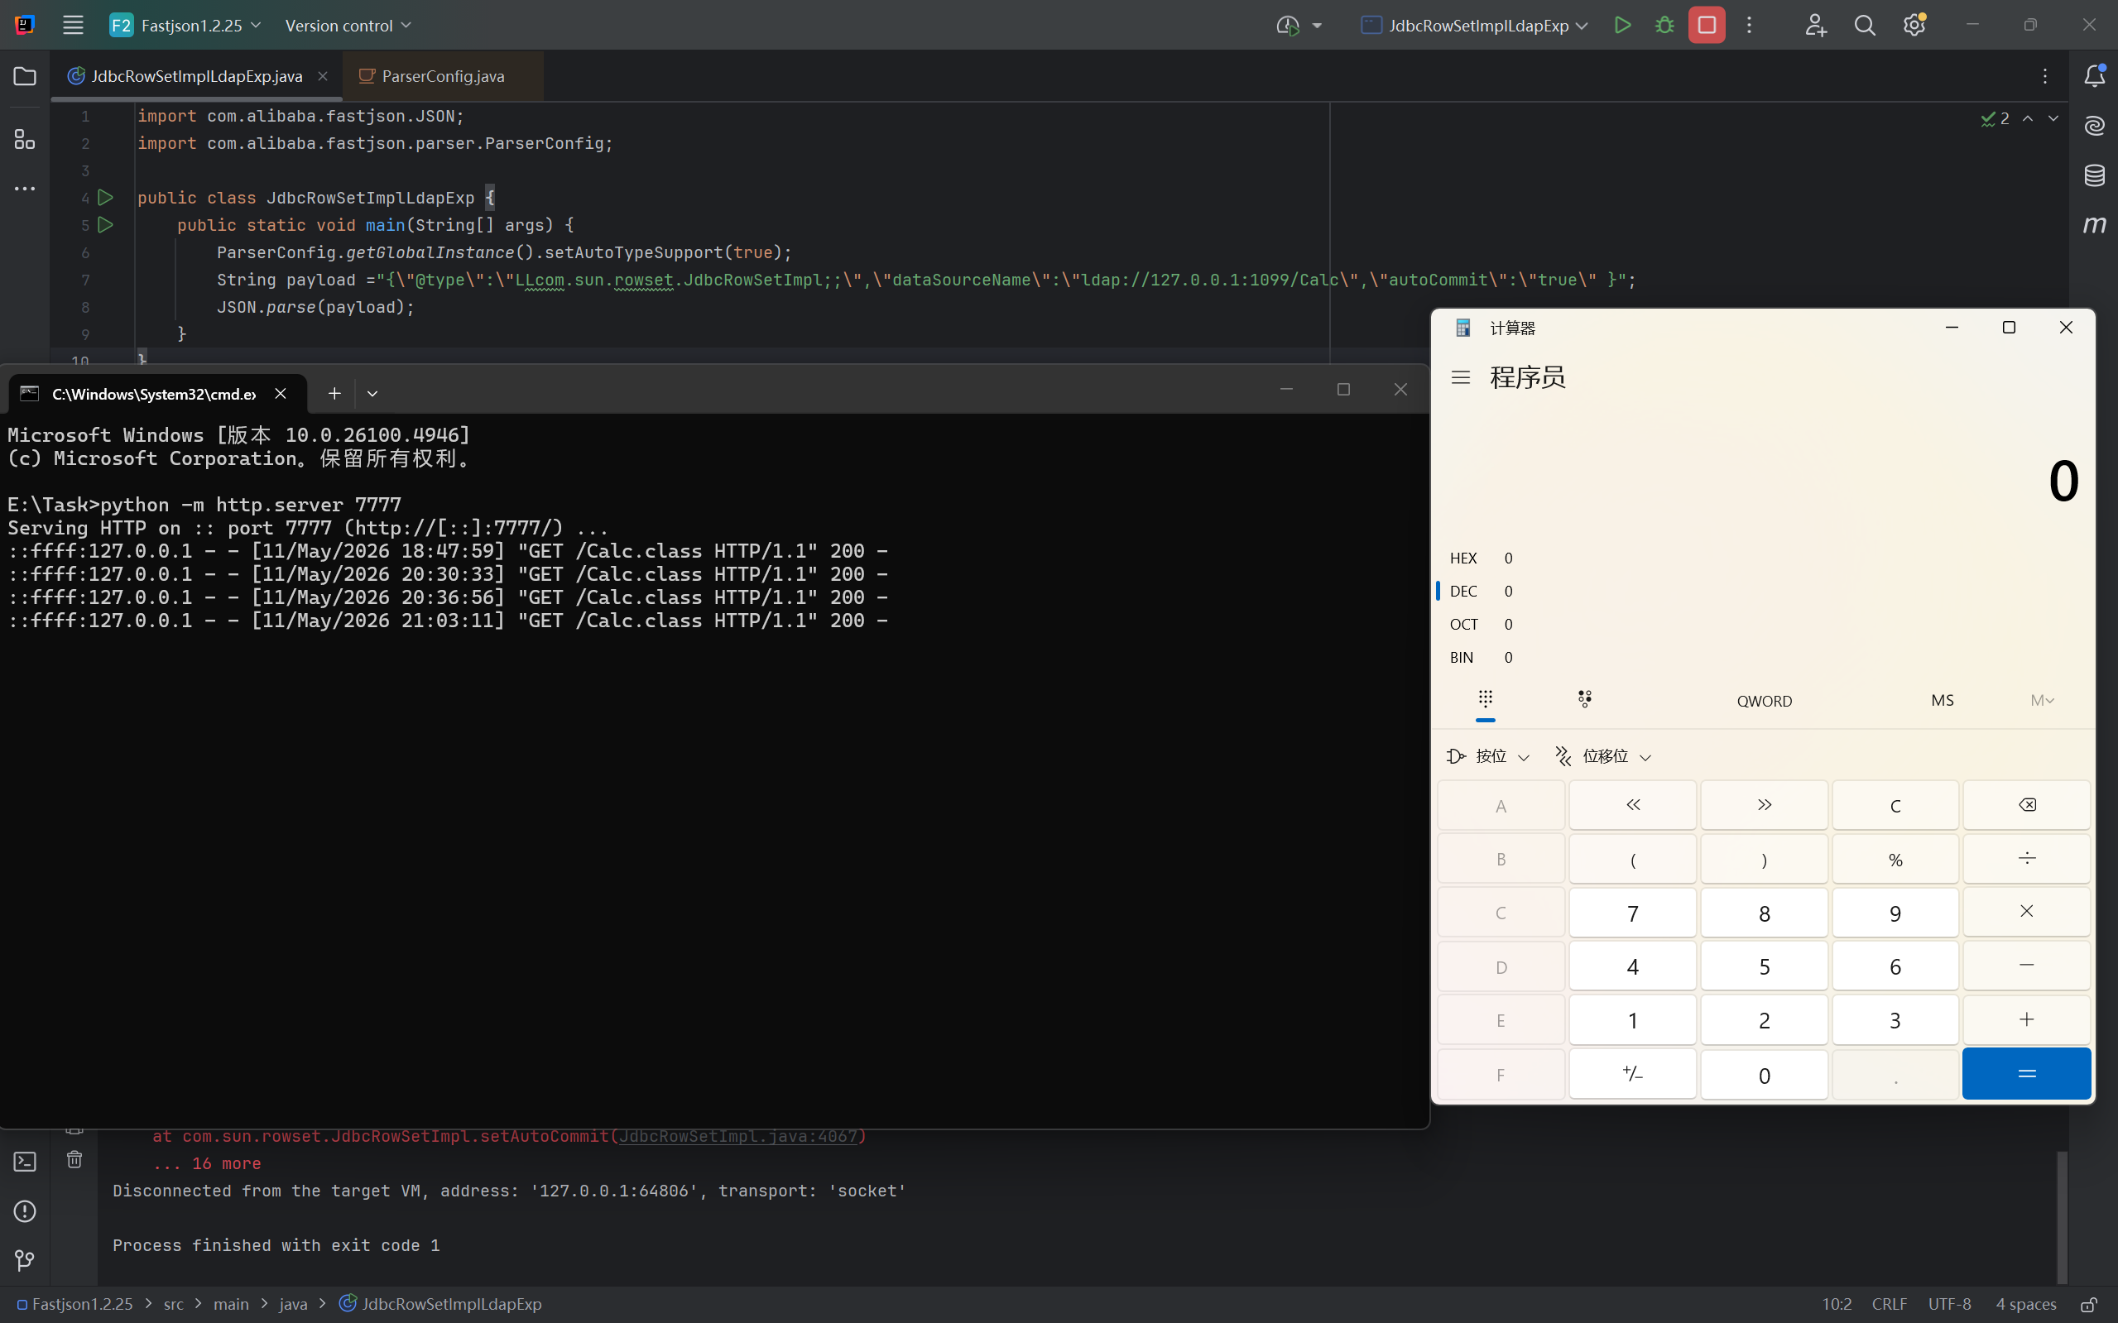Start debugging with the bug icon
This screenshot has width=2118, height=1323.
point(1664,26)
